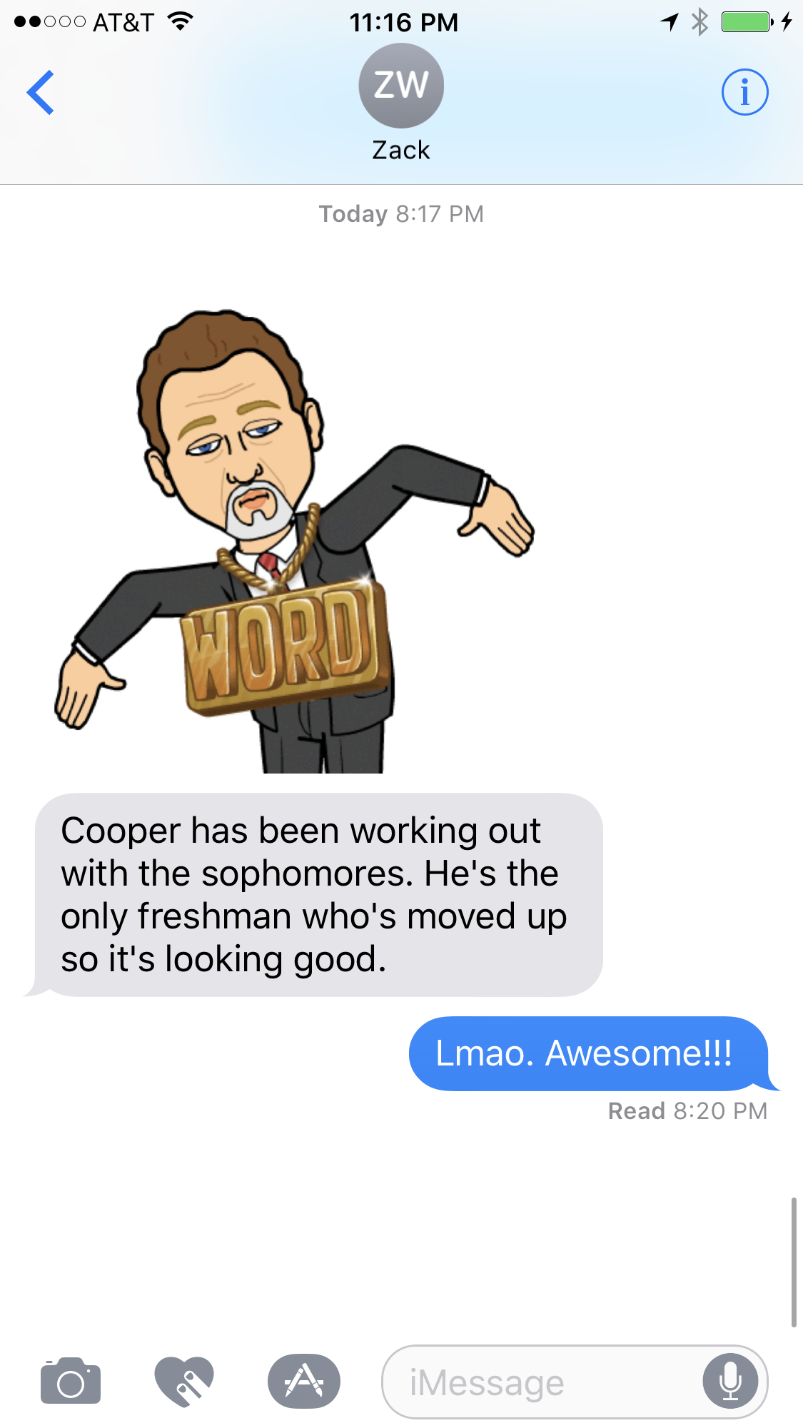Tap the location arrow status icon

point(669,22)
